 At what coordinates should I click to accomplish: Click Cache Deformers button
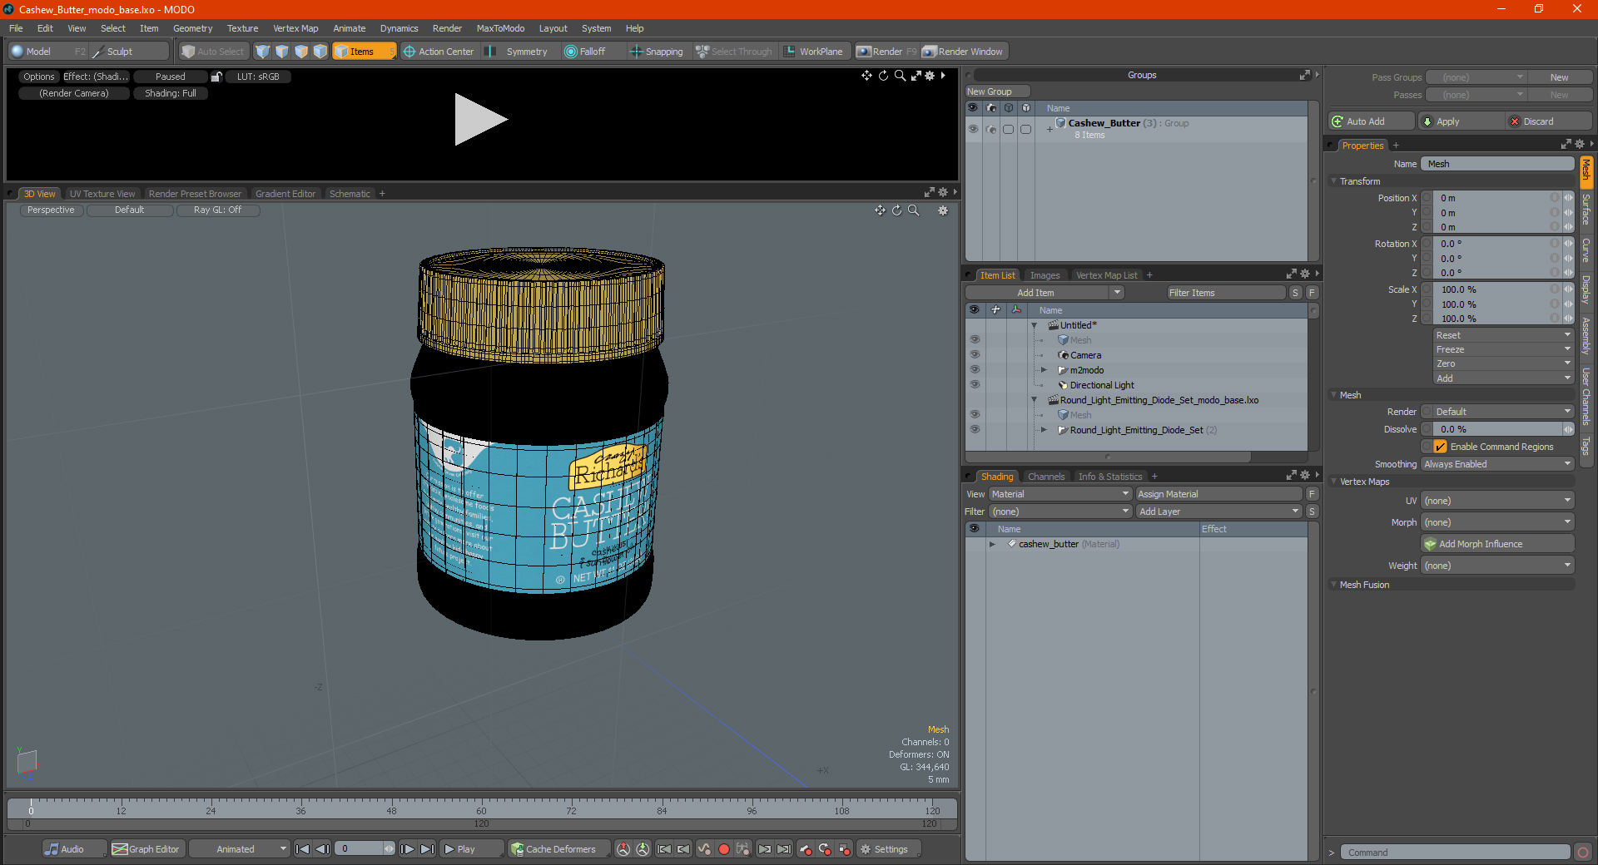click(x=559, y=849)
